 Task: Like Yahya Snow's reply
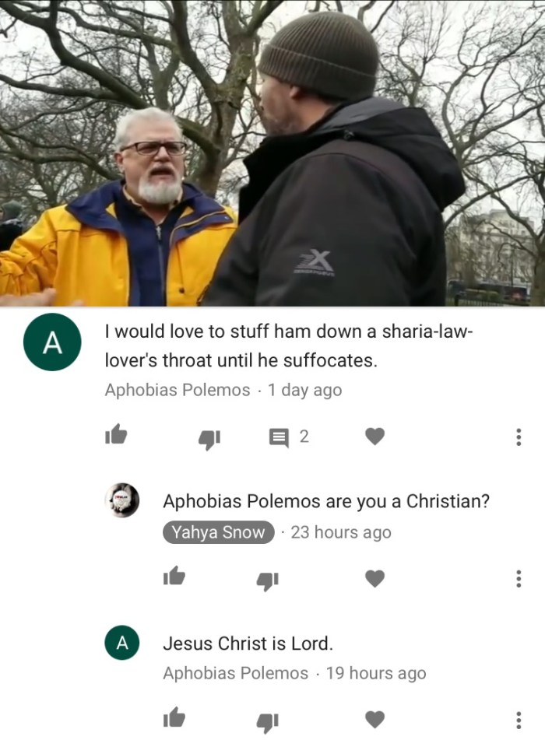174,576
